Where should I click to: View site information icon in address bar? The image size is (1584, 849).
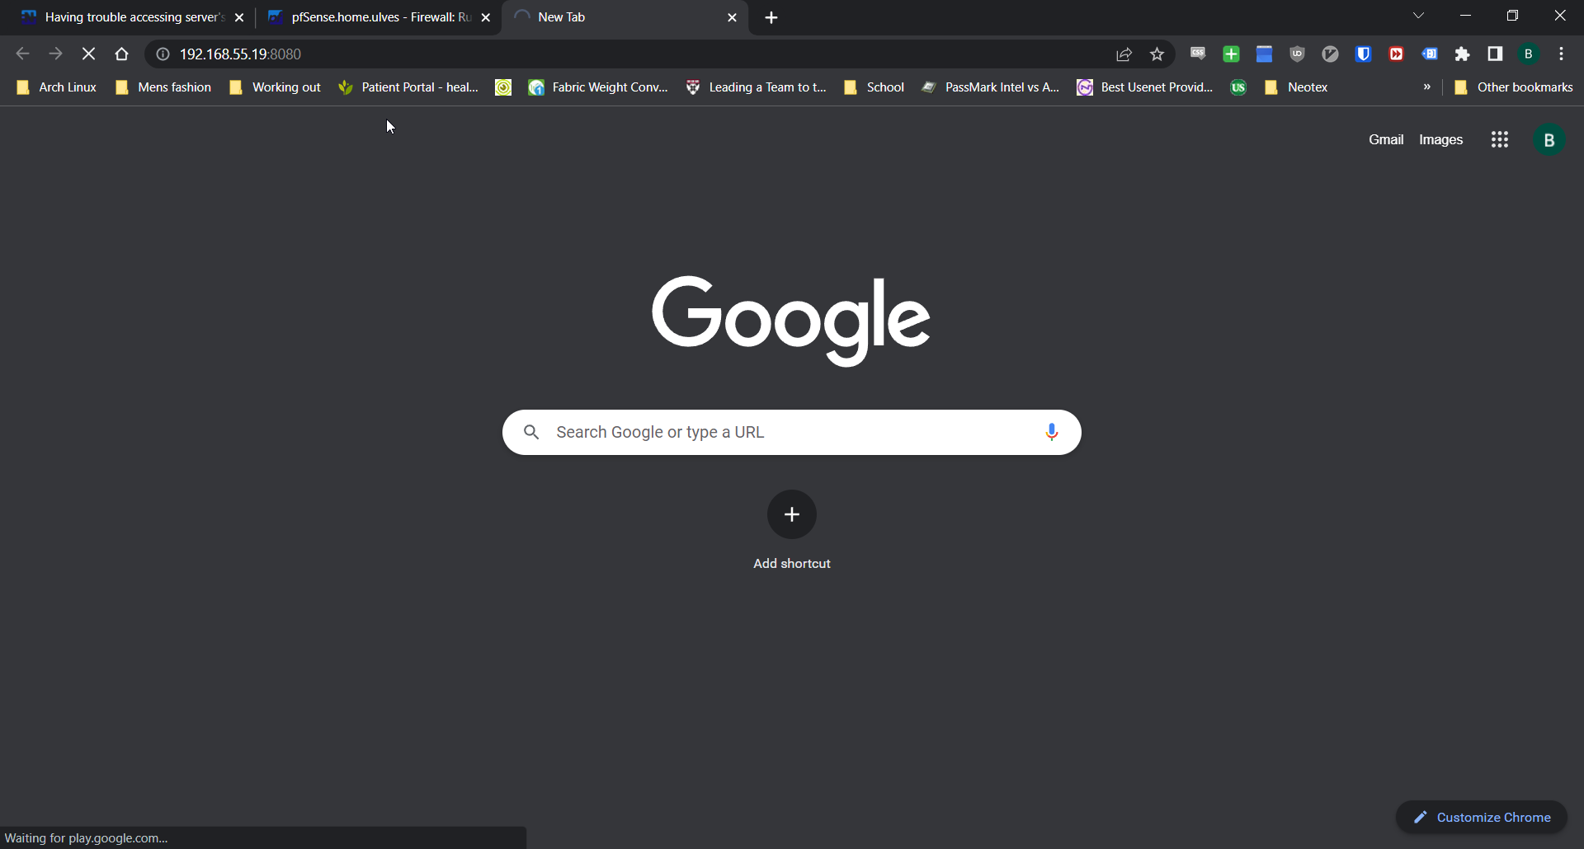pyautogui.click(x=163, y=54)
